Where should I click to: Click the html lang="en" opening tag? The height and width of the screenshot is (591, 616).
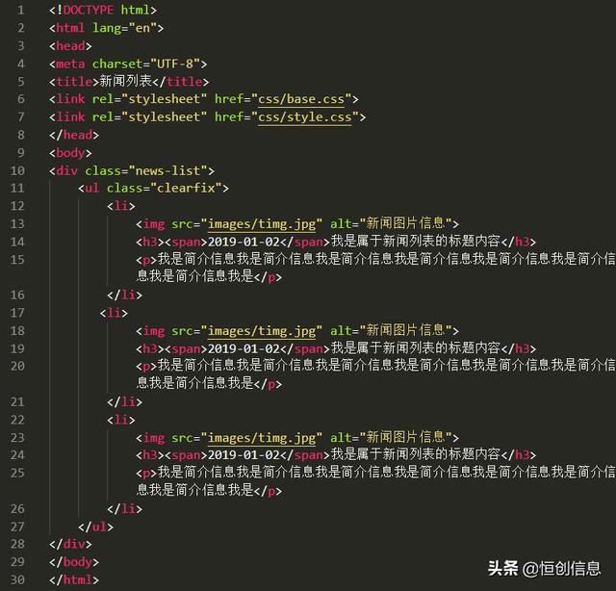click(107, 28)
